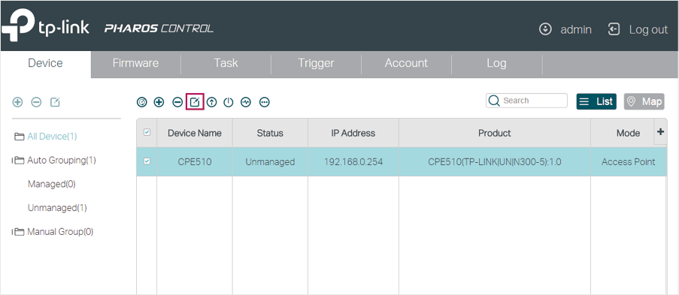Add a new group in sidebar

coord(17,103)
